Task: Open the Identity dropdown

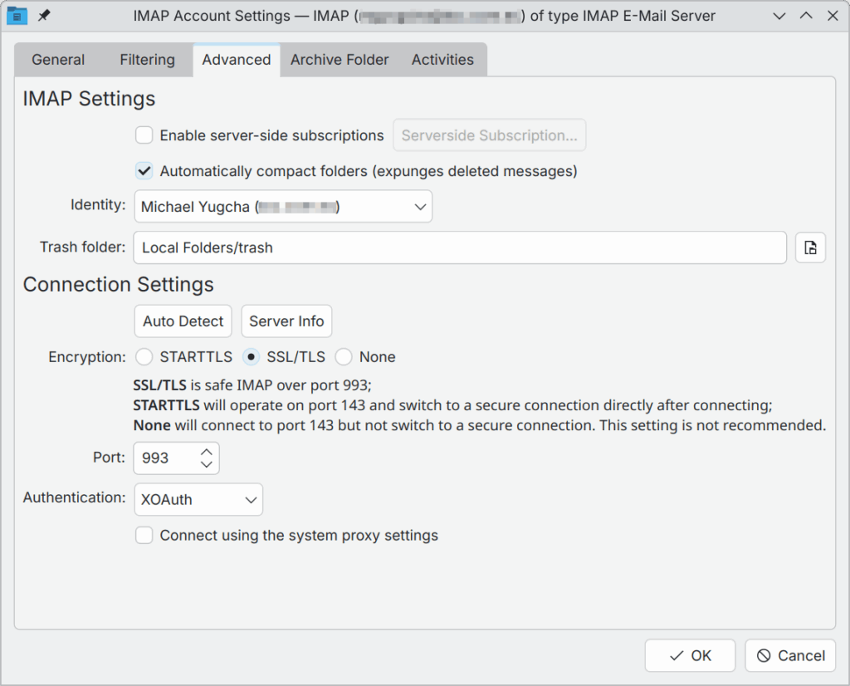Action: (283, 207)
